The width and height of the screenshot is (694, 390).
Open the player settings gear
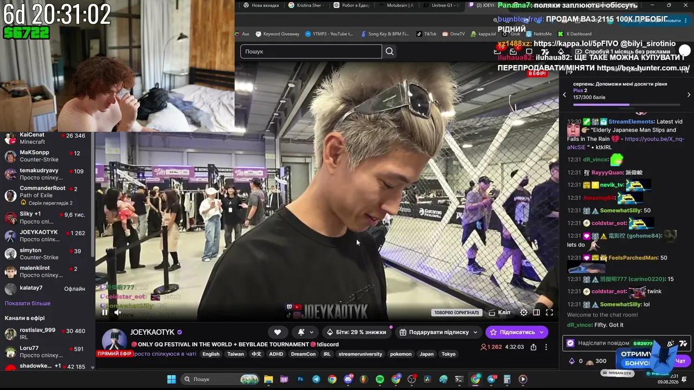pos(524,313)
